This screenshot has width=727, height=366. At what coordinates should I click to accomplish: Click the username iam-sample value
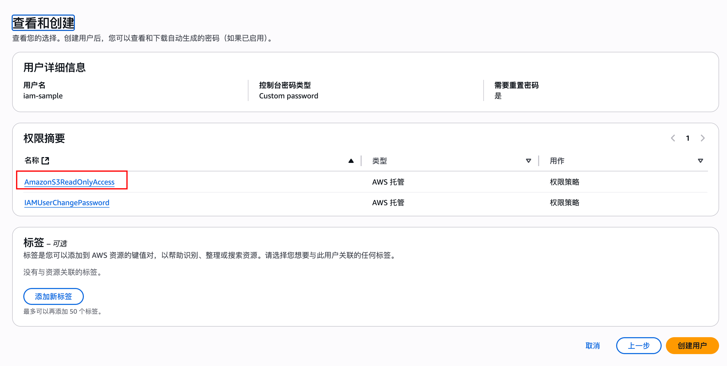(43, 96)
